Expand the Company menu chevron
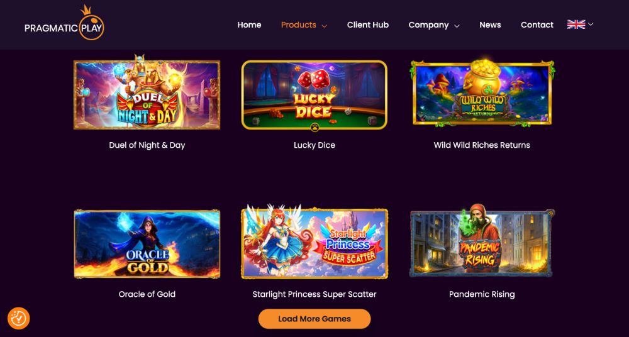 pos(457,26)
